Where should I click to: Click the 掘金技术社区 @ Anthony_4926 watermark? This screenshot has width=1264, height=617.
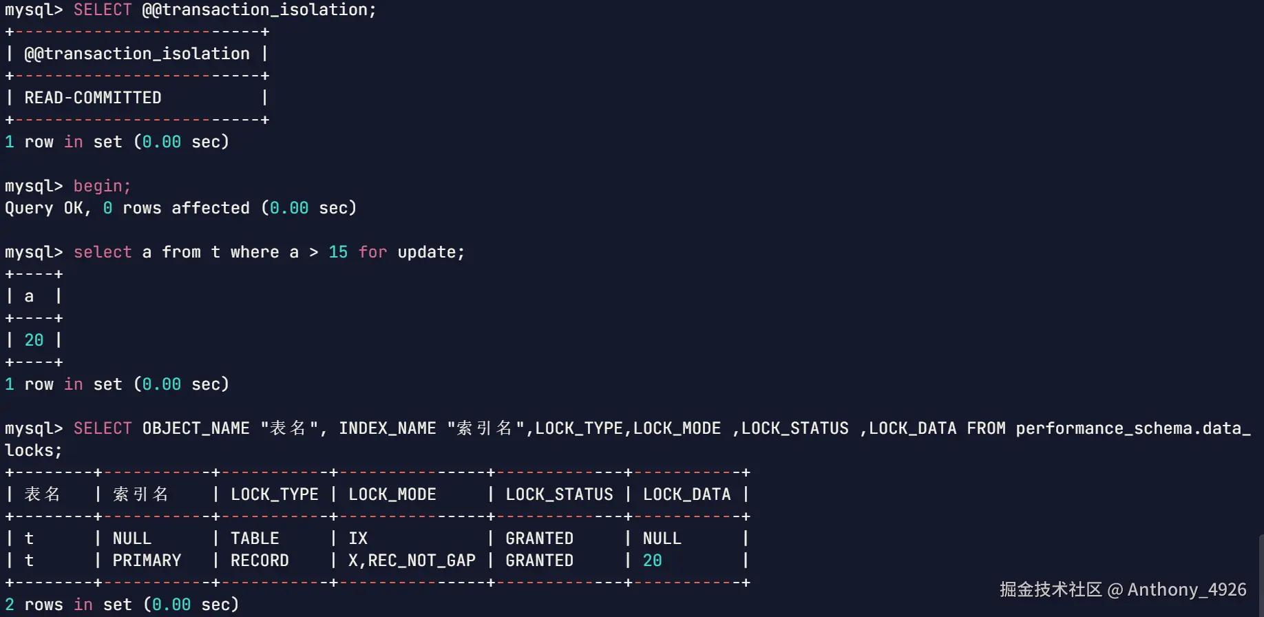pos(1123,589)
